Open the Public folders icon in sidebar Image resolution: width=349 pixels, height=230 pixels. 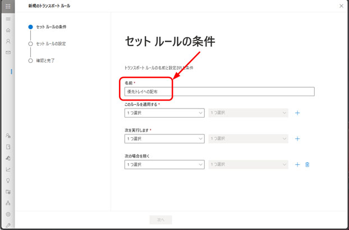click(x=8, y=192)
